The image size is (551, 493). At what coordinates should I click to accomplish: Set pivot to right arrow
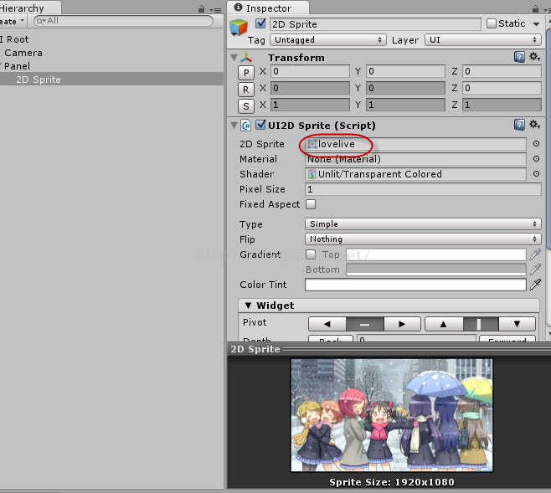pyautogui.click(x=402, y=324)
